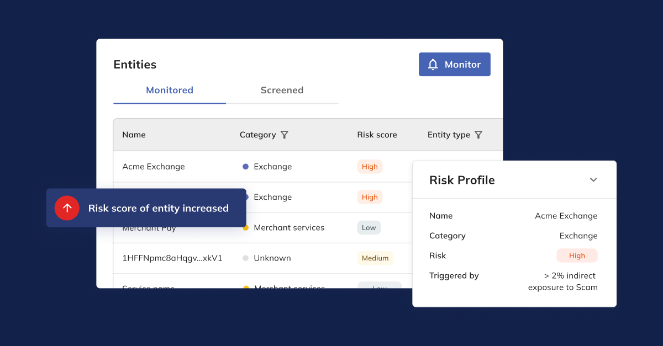Open the Risk score increased notification
Image resolution: width=663 pixels, height=346 pixels.
[x=158, y=208]
